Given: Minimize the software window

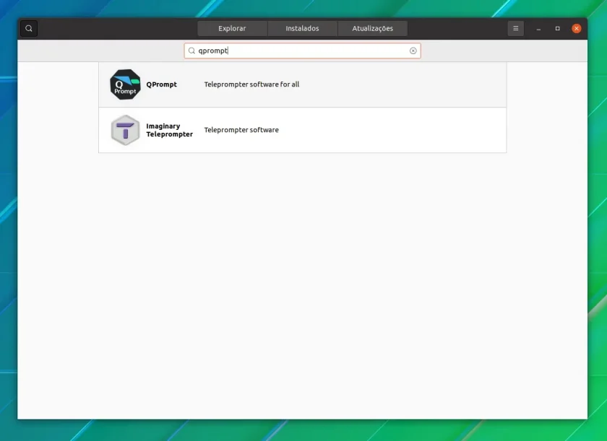Looking at the screenshot, I should point(538,29).
